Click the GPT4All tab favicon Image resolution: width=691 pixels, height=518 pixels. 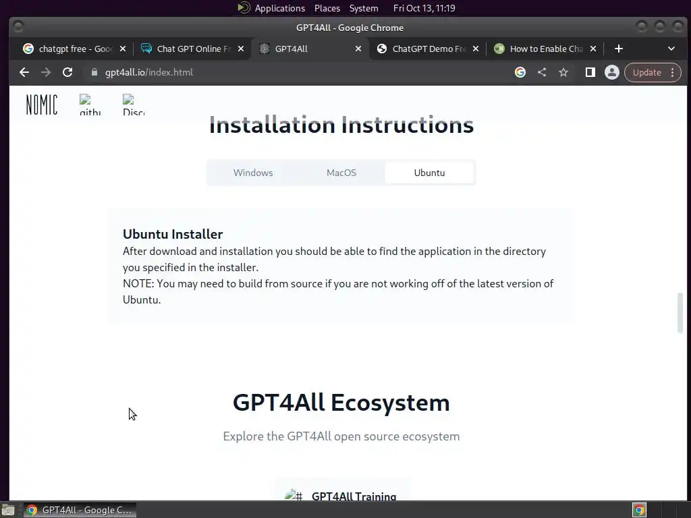point(265,49)
